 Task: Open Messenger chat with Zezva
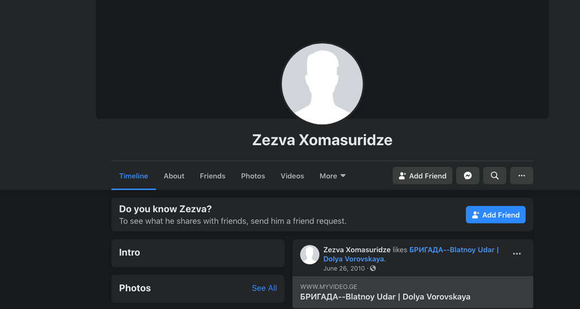point(467,176)
